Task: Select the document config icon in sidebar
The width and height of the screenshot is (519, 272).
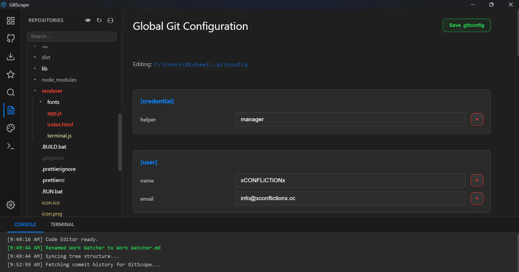Action: [x=11, y=110]
